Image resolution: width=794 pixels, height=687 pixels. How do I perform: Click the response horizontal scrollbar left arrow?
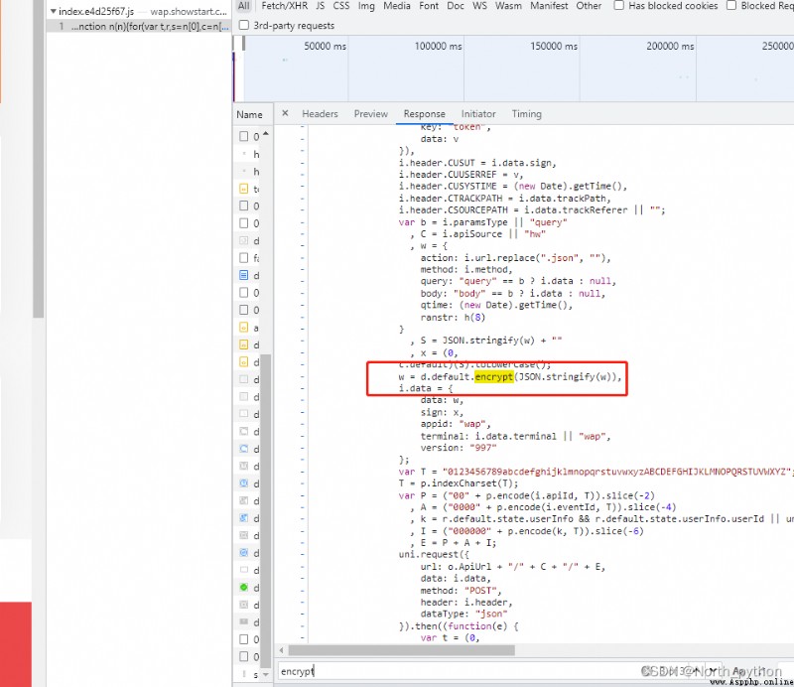282,650
